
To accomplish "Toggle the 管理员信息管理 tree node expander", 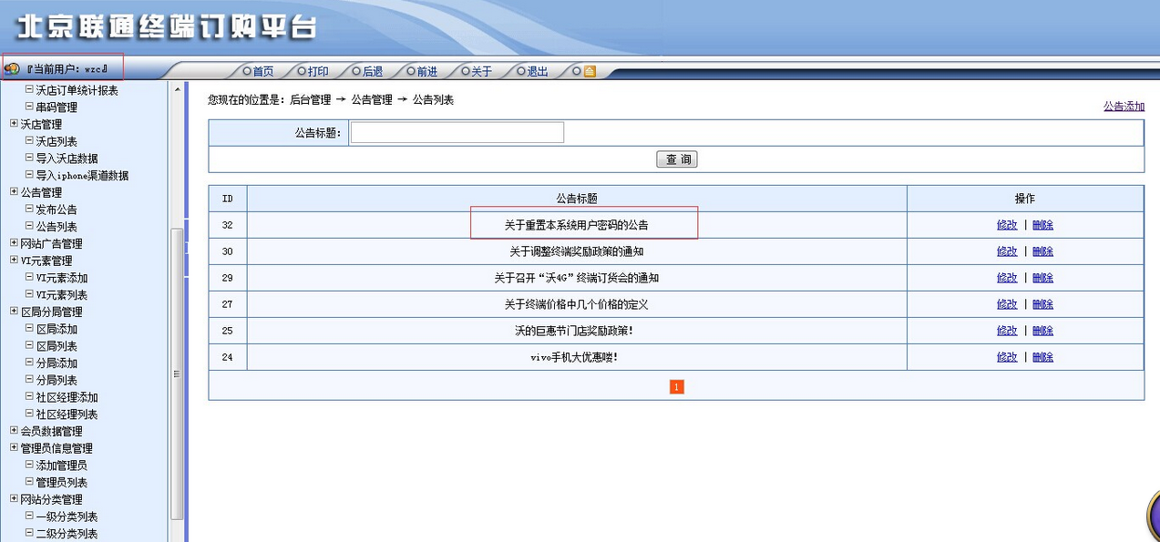I will pyautogui.click(x=14, y=447).
